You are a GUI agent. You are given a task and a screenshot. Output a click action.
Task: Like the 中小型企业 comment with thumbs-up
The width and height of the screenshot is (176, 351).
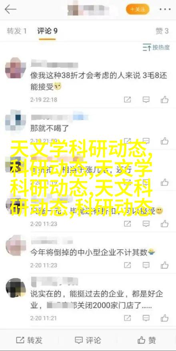point(165,265)
